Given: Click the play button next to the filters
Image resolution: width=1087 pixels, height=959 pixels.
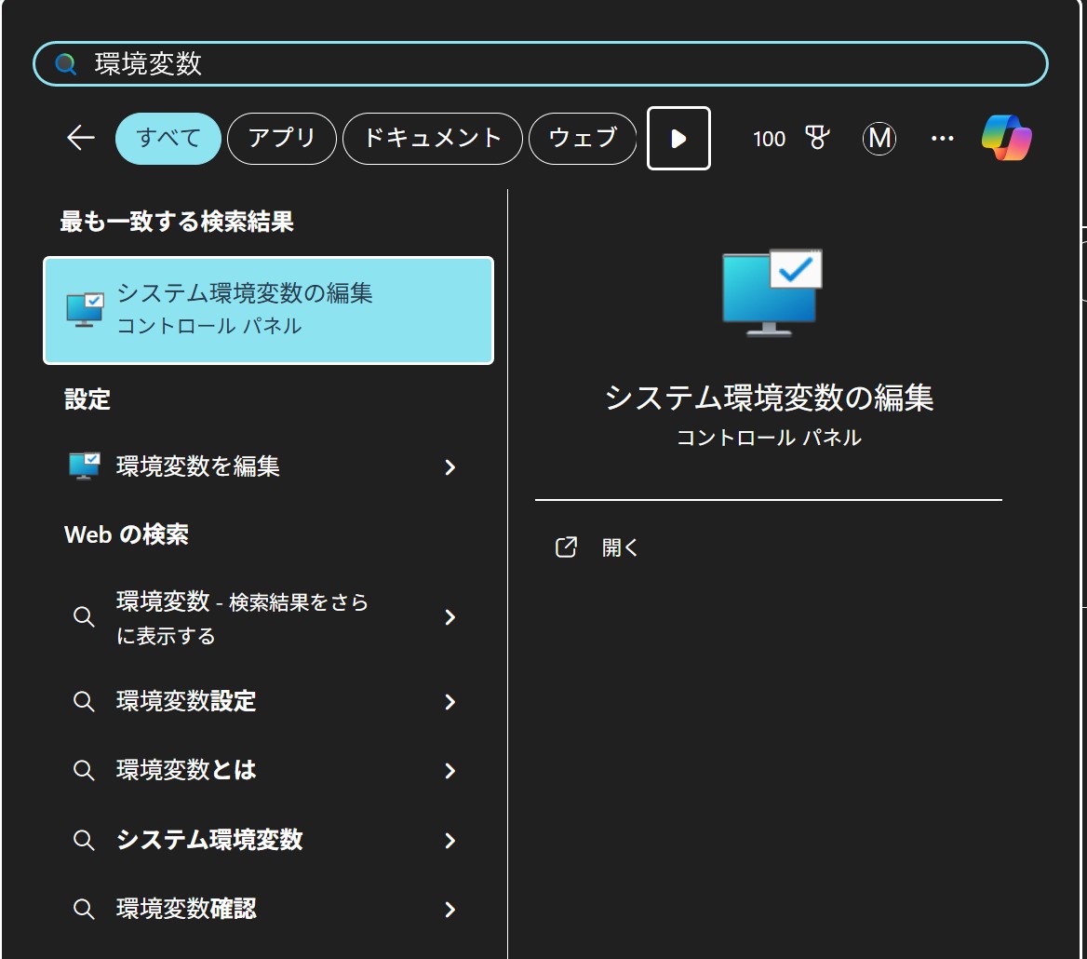Looking at the screenshot, I should 678,139.
